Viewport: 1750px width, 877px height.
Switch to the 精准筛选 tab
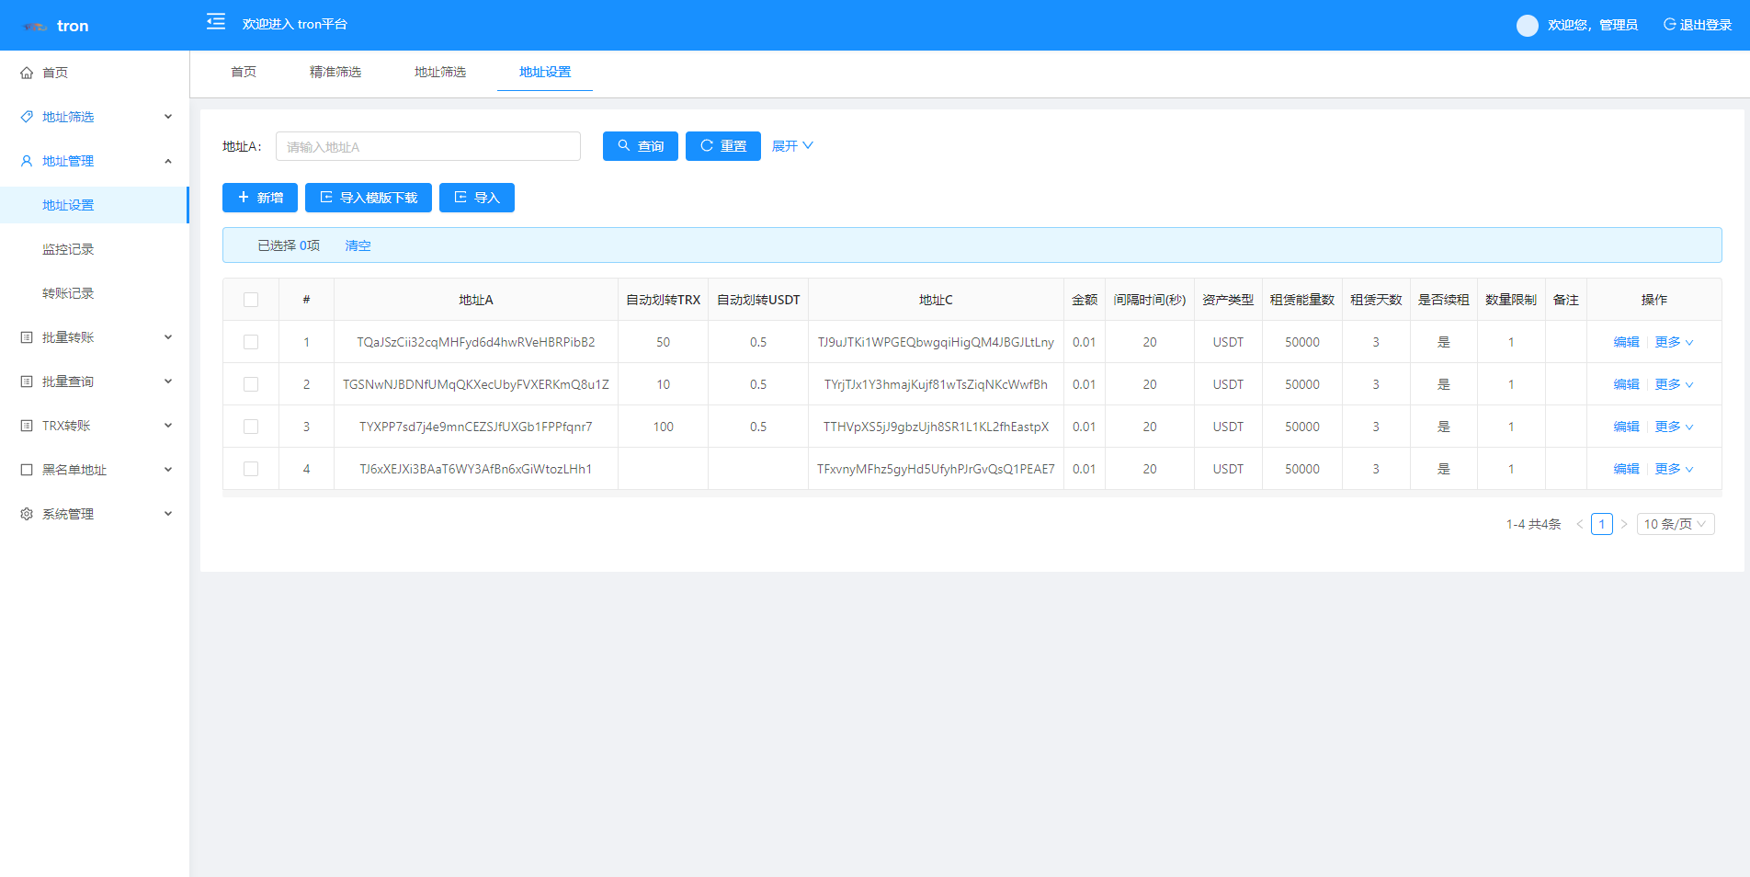[x=335, y=72]
